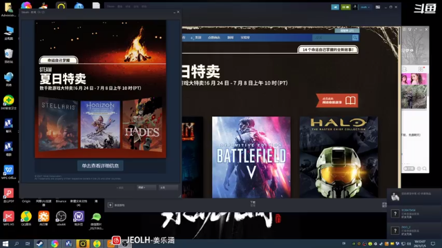The height and width of the screenshot is (248, 442).
Task: Click the volume speaker tray icon
Action: pos(409,244)
